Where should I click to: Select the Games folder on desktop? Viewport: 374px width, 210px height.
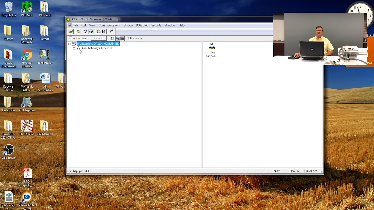(x=9, y=33)
